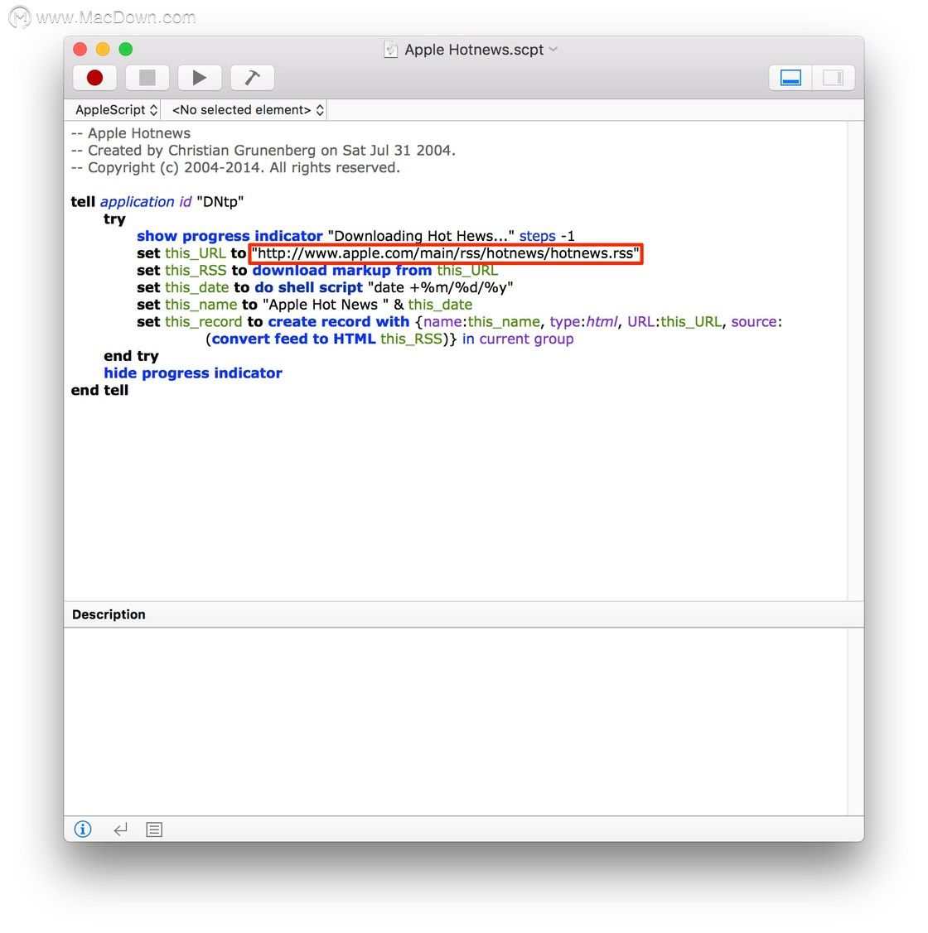The width and height of the screenshot is (928, 933).
Task: Open the title dropdown chevron beside Apple Hotnews.scpt
Action: click(553, 50)
